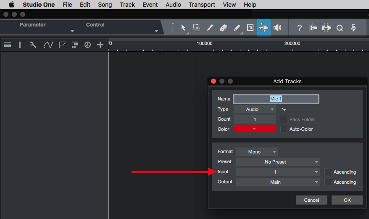This screenshot has width=369, height=219.
Task: Show automation with the curve icon
Action: [48, 45]
